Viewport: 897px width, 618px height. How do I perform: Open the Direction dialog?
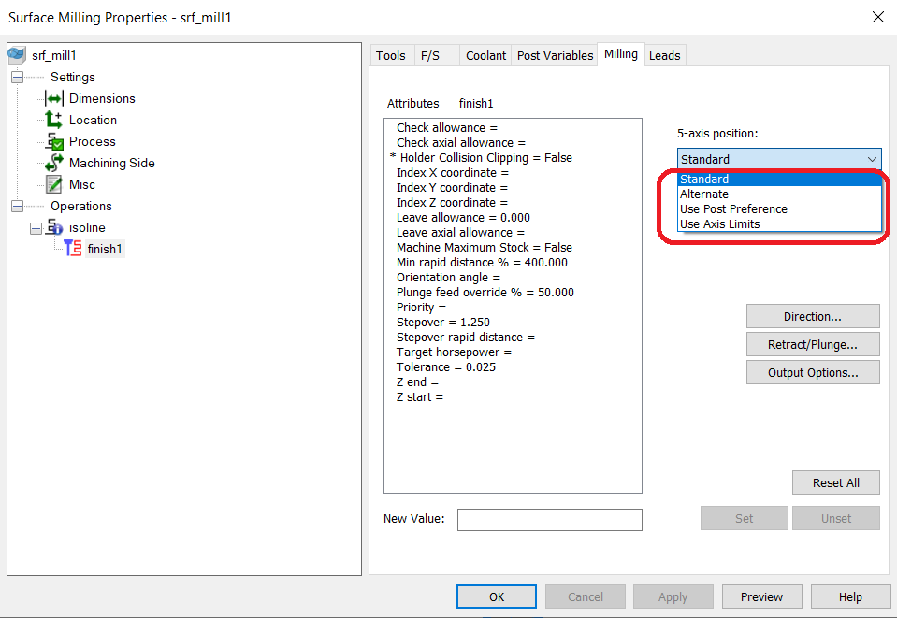(x=812, y=316)
